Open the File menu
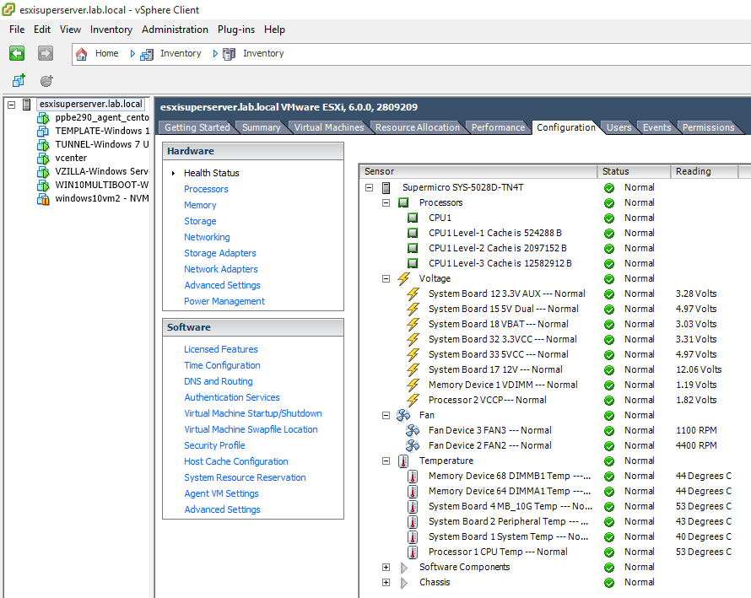751x598 pixels. pos(17,30)
